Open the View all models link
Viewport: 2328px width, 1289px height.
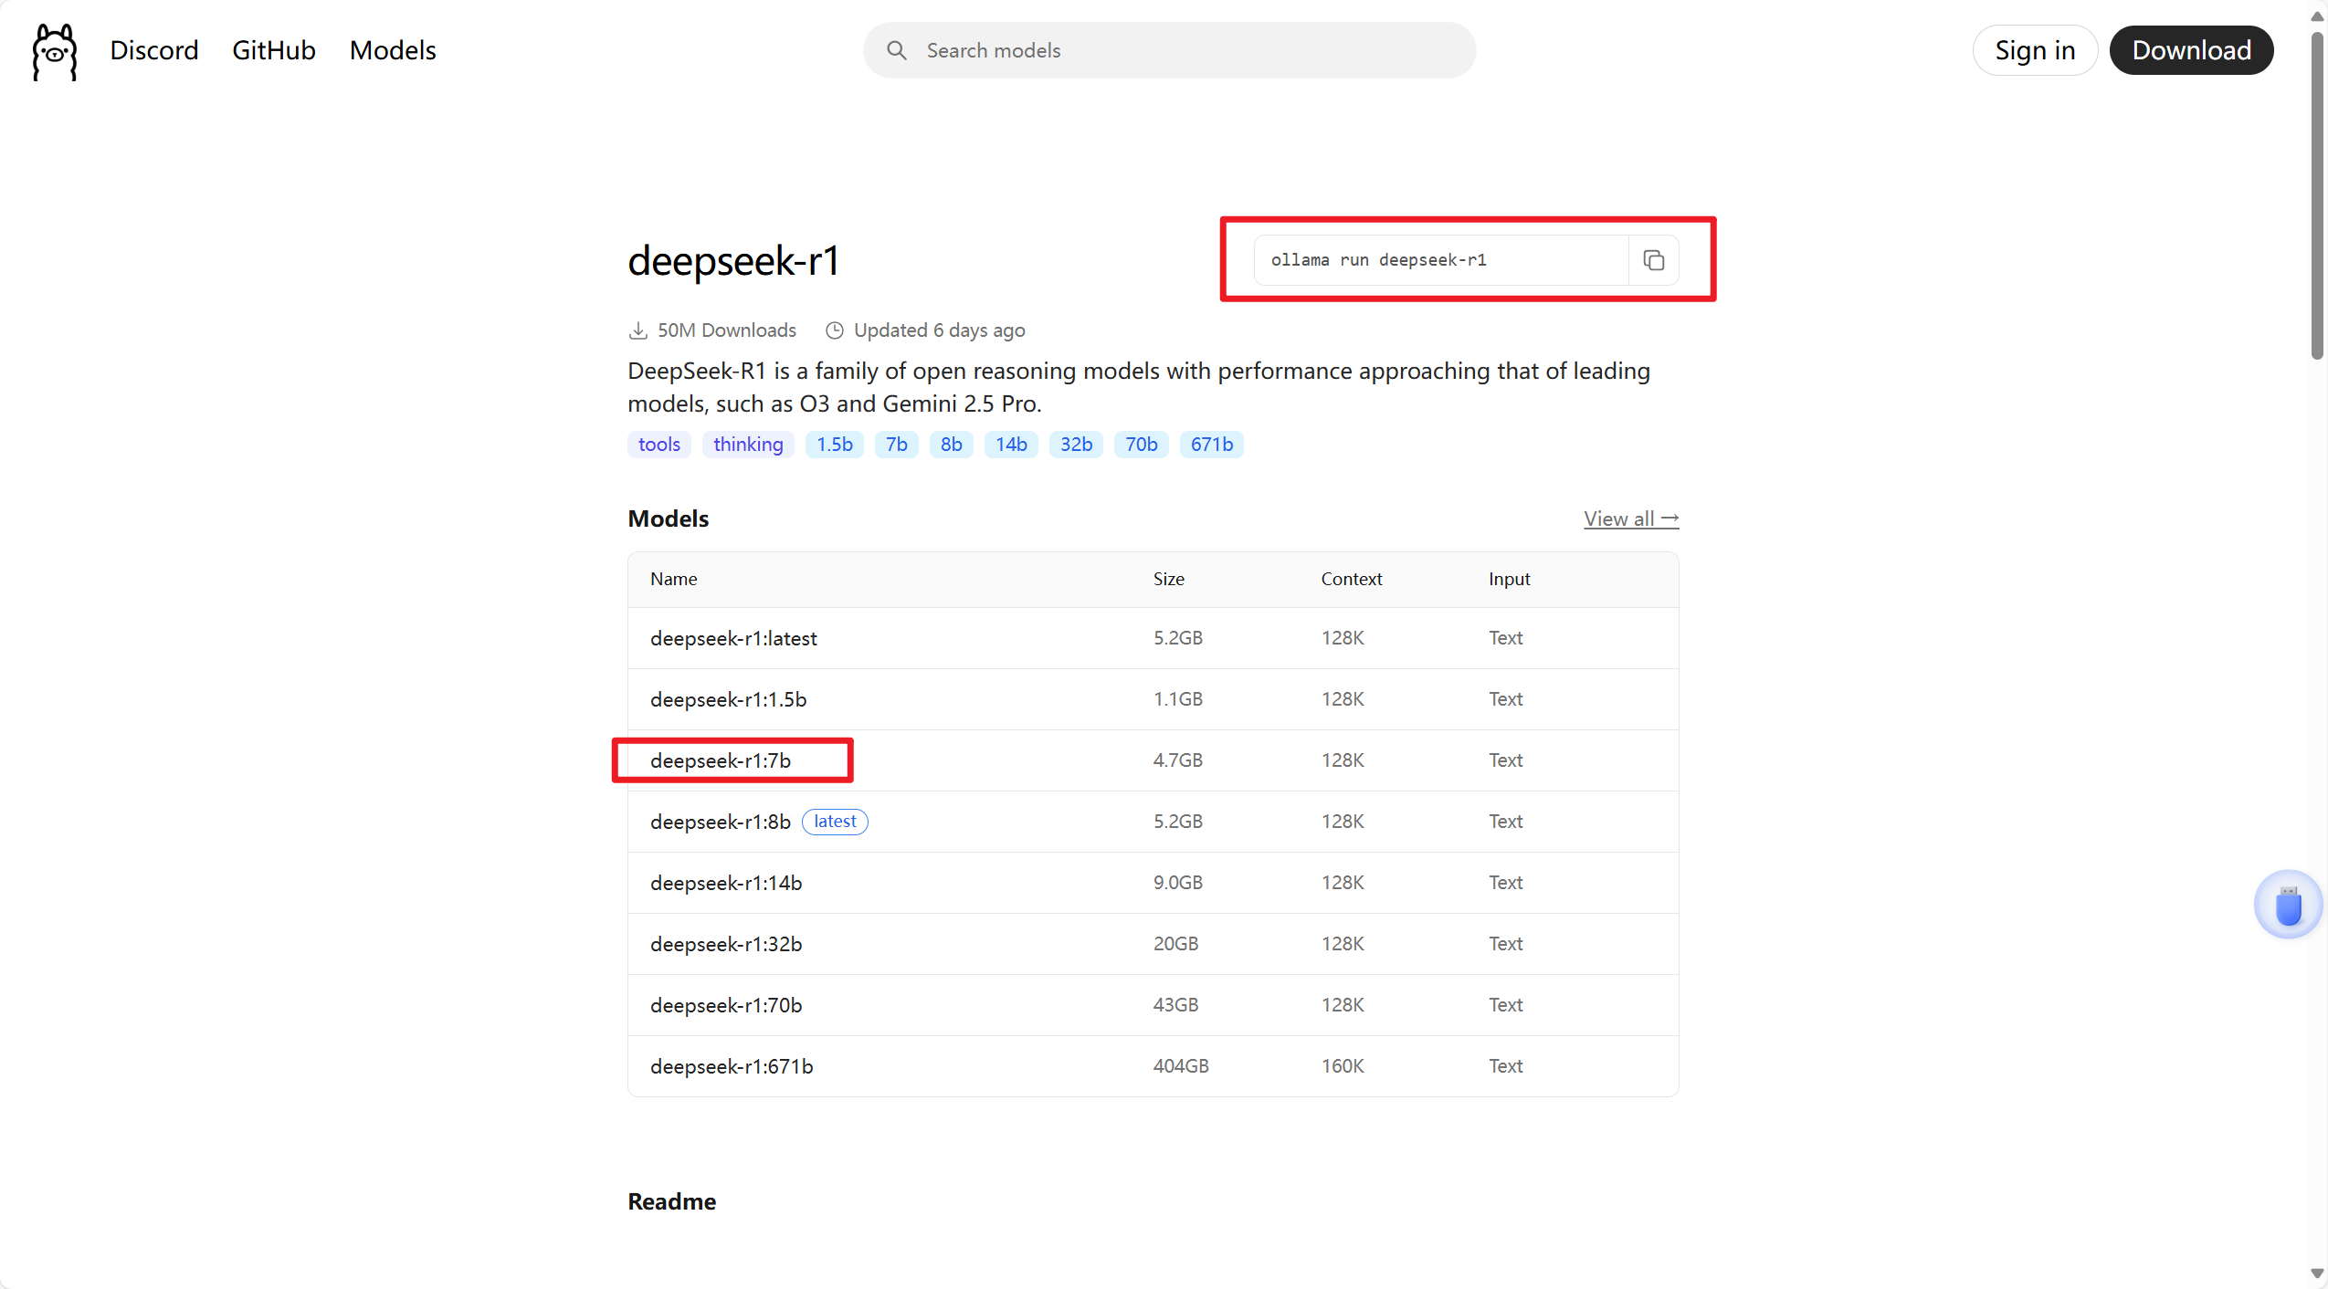coord(1629,518)
